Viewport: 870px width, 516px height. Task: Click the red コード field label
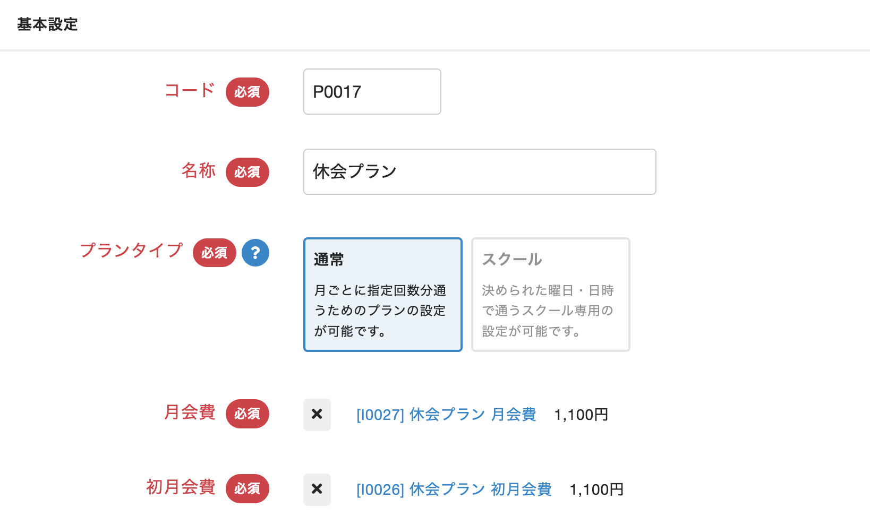190,90
